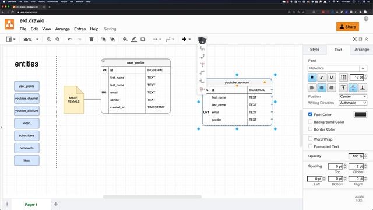The width and height of the screenshot is (373, 210).
Task: Open the waypoint style dropdown
Action: click(x=170, y=39)
